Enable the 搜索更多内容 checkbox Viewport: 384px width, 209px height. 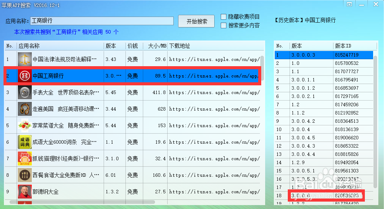(x=223, y=26)
